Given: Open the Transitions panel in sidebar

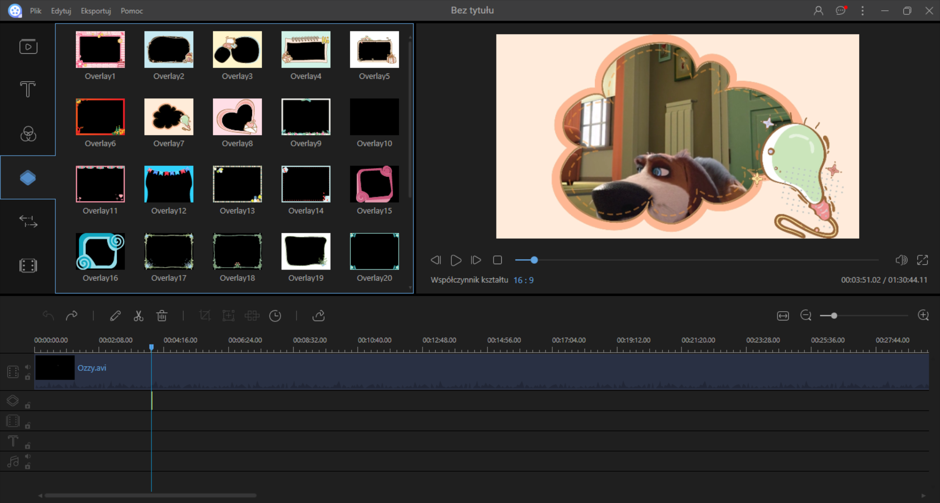Looking at the screenshot, I should point(28,222).
